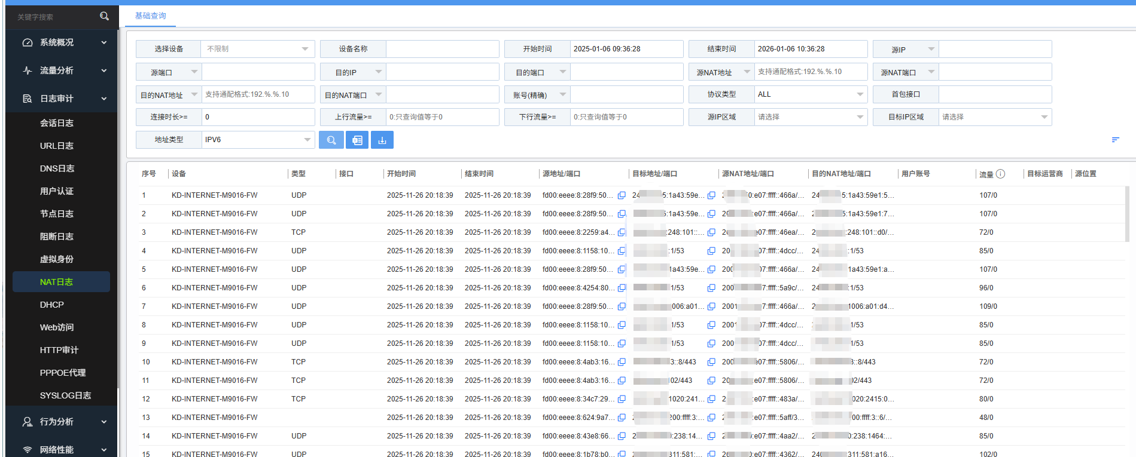The height and width of the screenshot is (457, 1136).
Task: Export results with the Excel icon button
Action: click(357, 140)
